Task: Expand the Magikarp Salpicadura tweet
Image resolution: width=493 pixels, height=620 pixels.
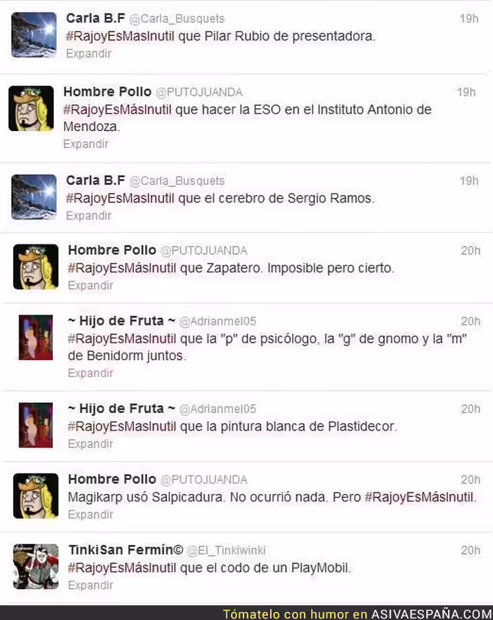Action: (91, 515)
